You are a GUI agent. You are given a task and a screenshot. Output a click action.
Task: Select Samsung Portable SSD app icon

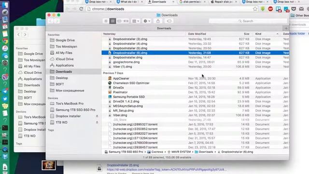[x=110, y=97]
